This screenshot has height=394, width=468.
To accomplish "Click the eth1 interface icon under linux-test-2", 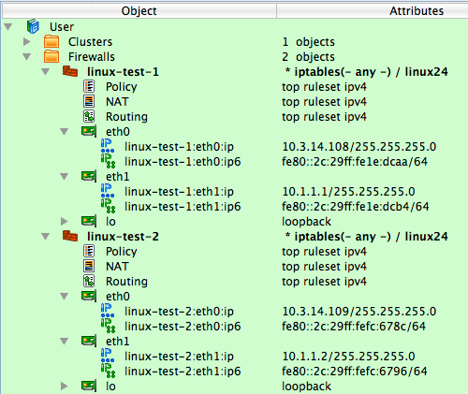I will (x=89, y=341).
